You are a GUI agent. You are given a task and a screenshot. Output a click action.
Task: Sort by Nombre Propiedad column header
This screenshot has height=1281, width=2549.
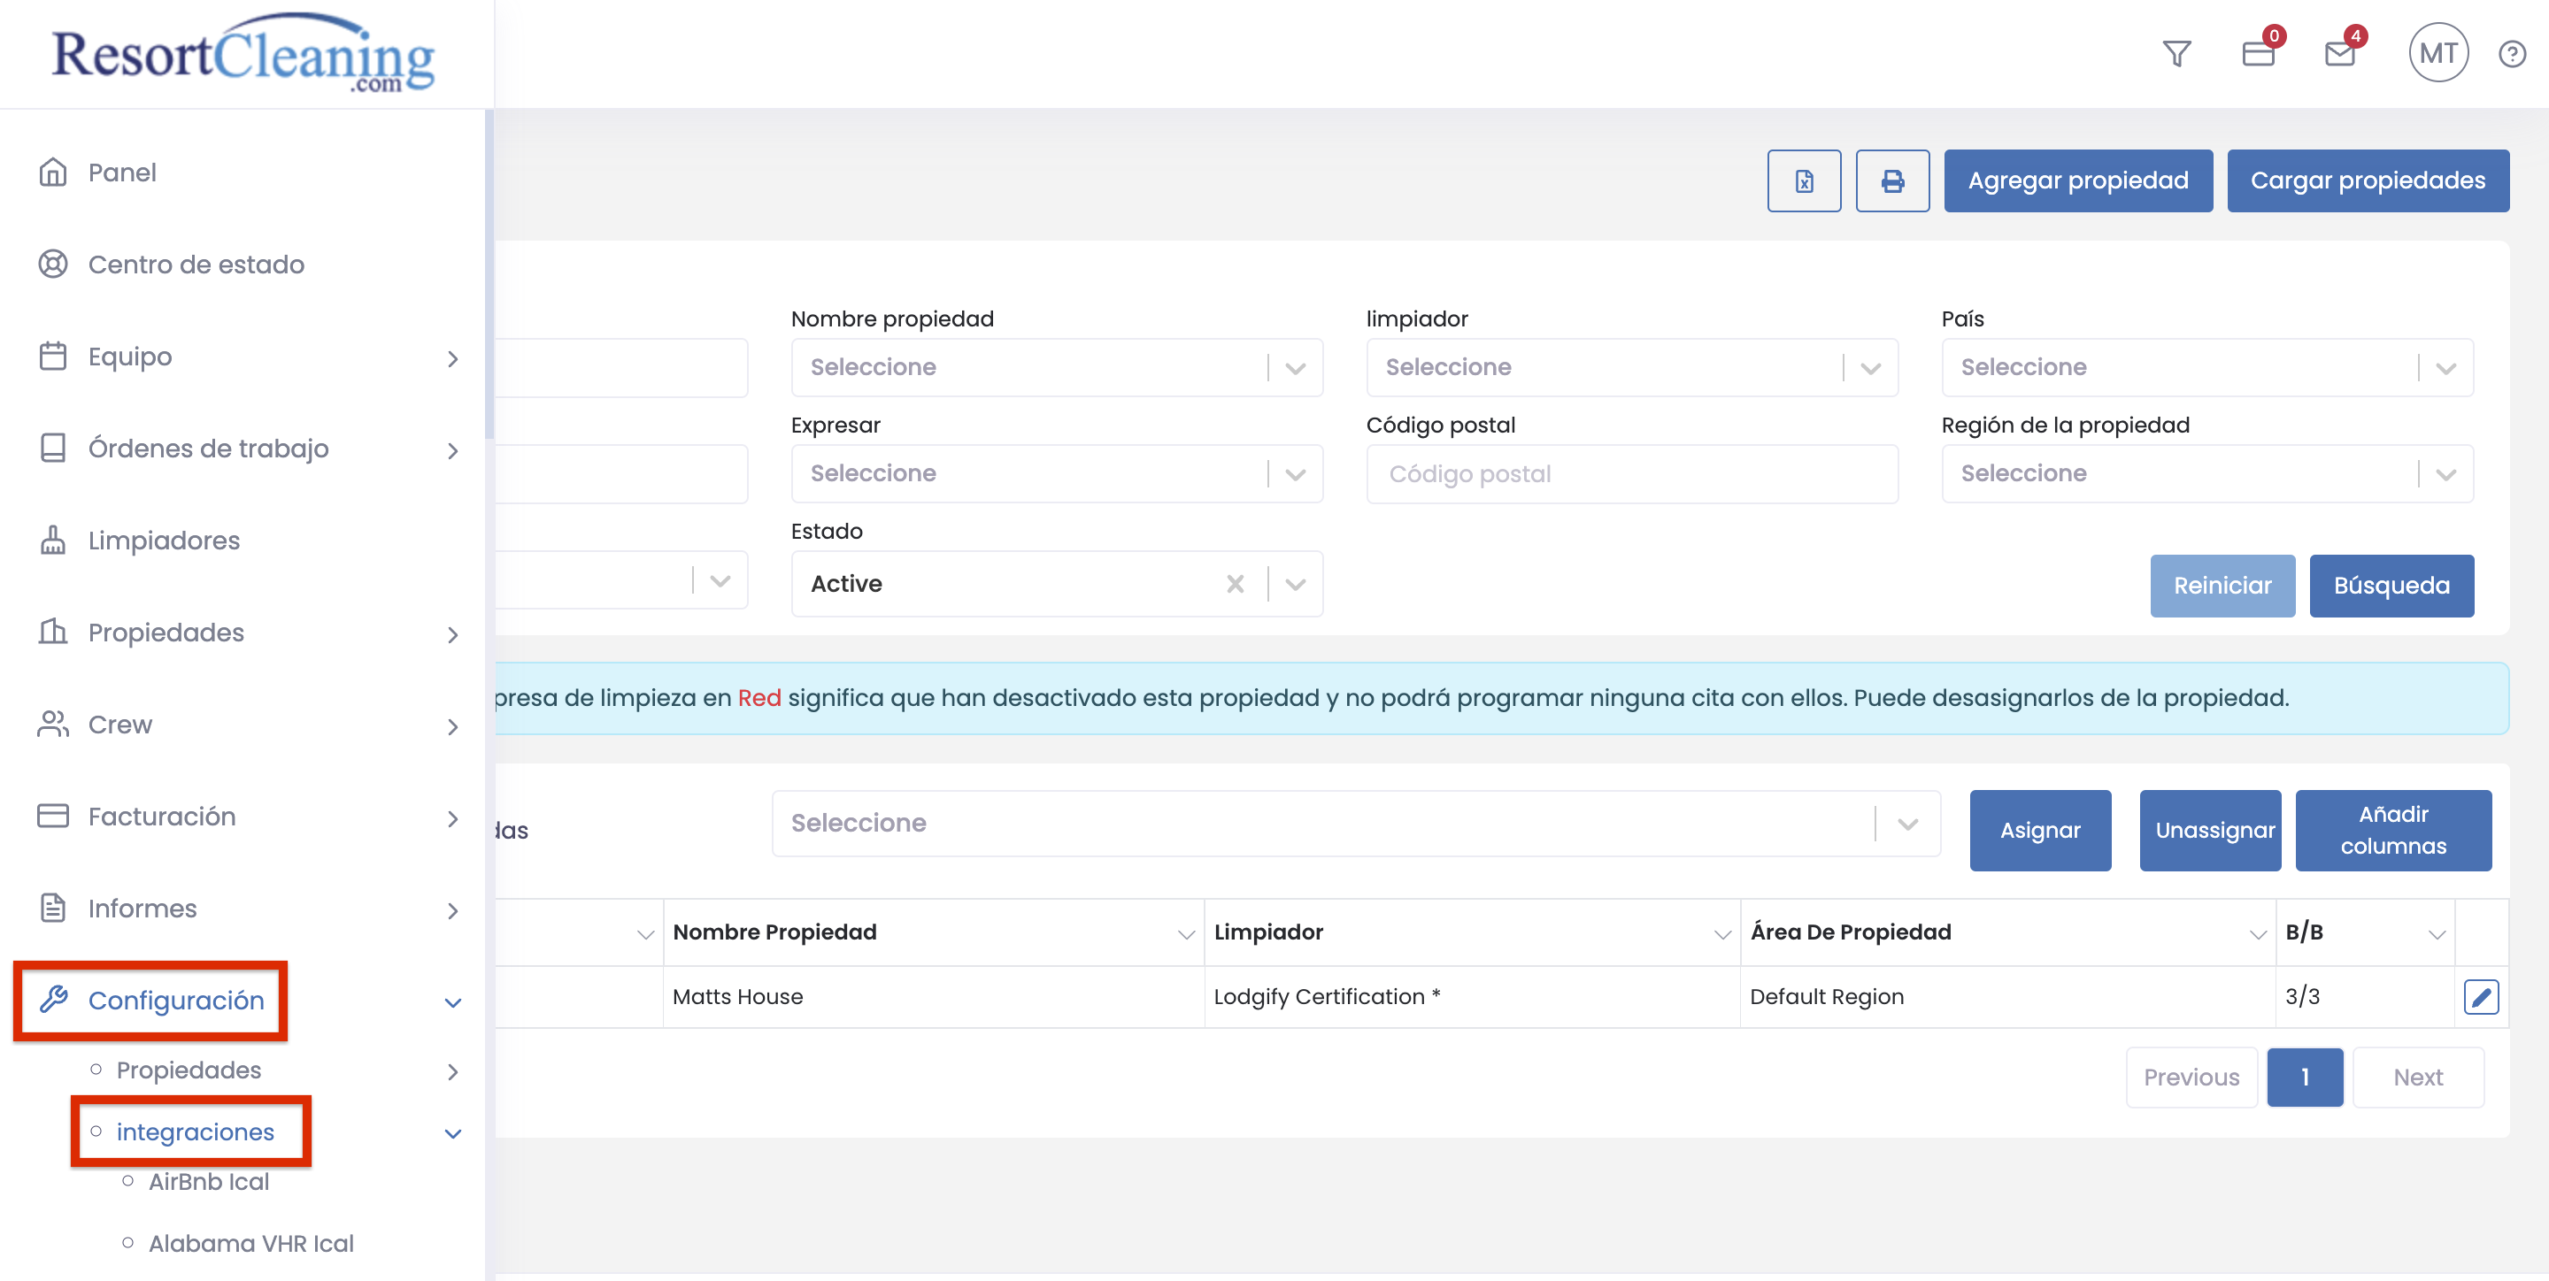(x=774, y=932)
